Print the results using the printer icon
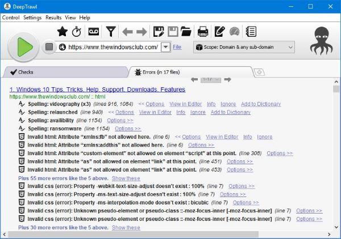 [203, 32]
